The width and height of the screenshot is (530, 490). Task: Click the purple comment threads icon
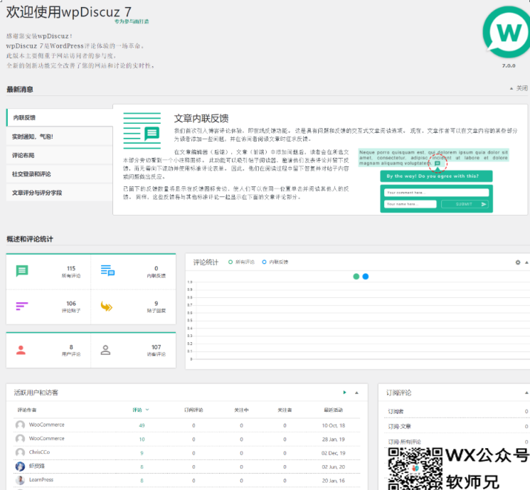[x=22, y=306]
